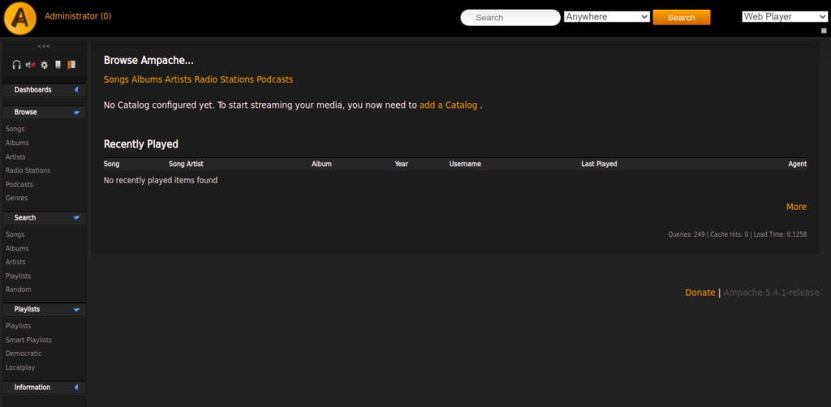Follow the 'add a Catalog' link
This screenshot has height=407, width=831.
[x=448, y=105]
